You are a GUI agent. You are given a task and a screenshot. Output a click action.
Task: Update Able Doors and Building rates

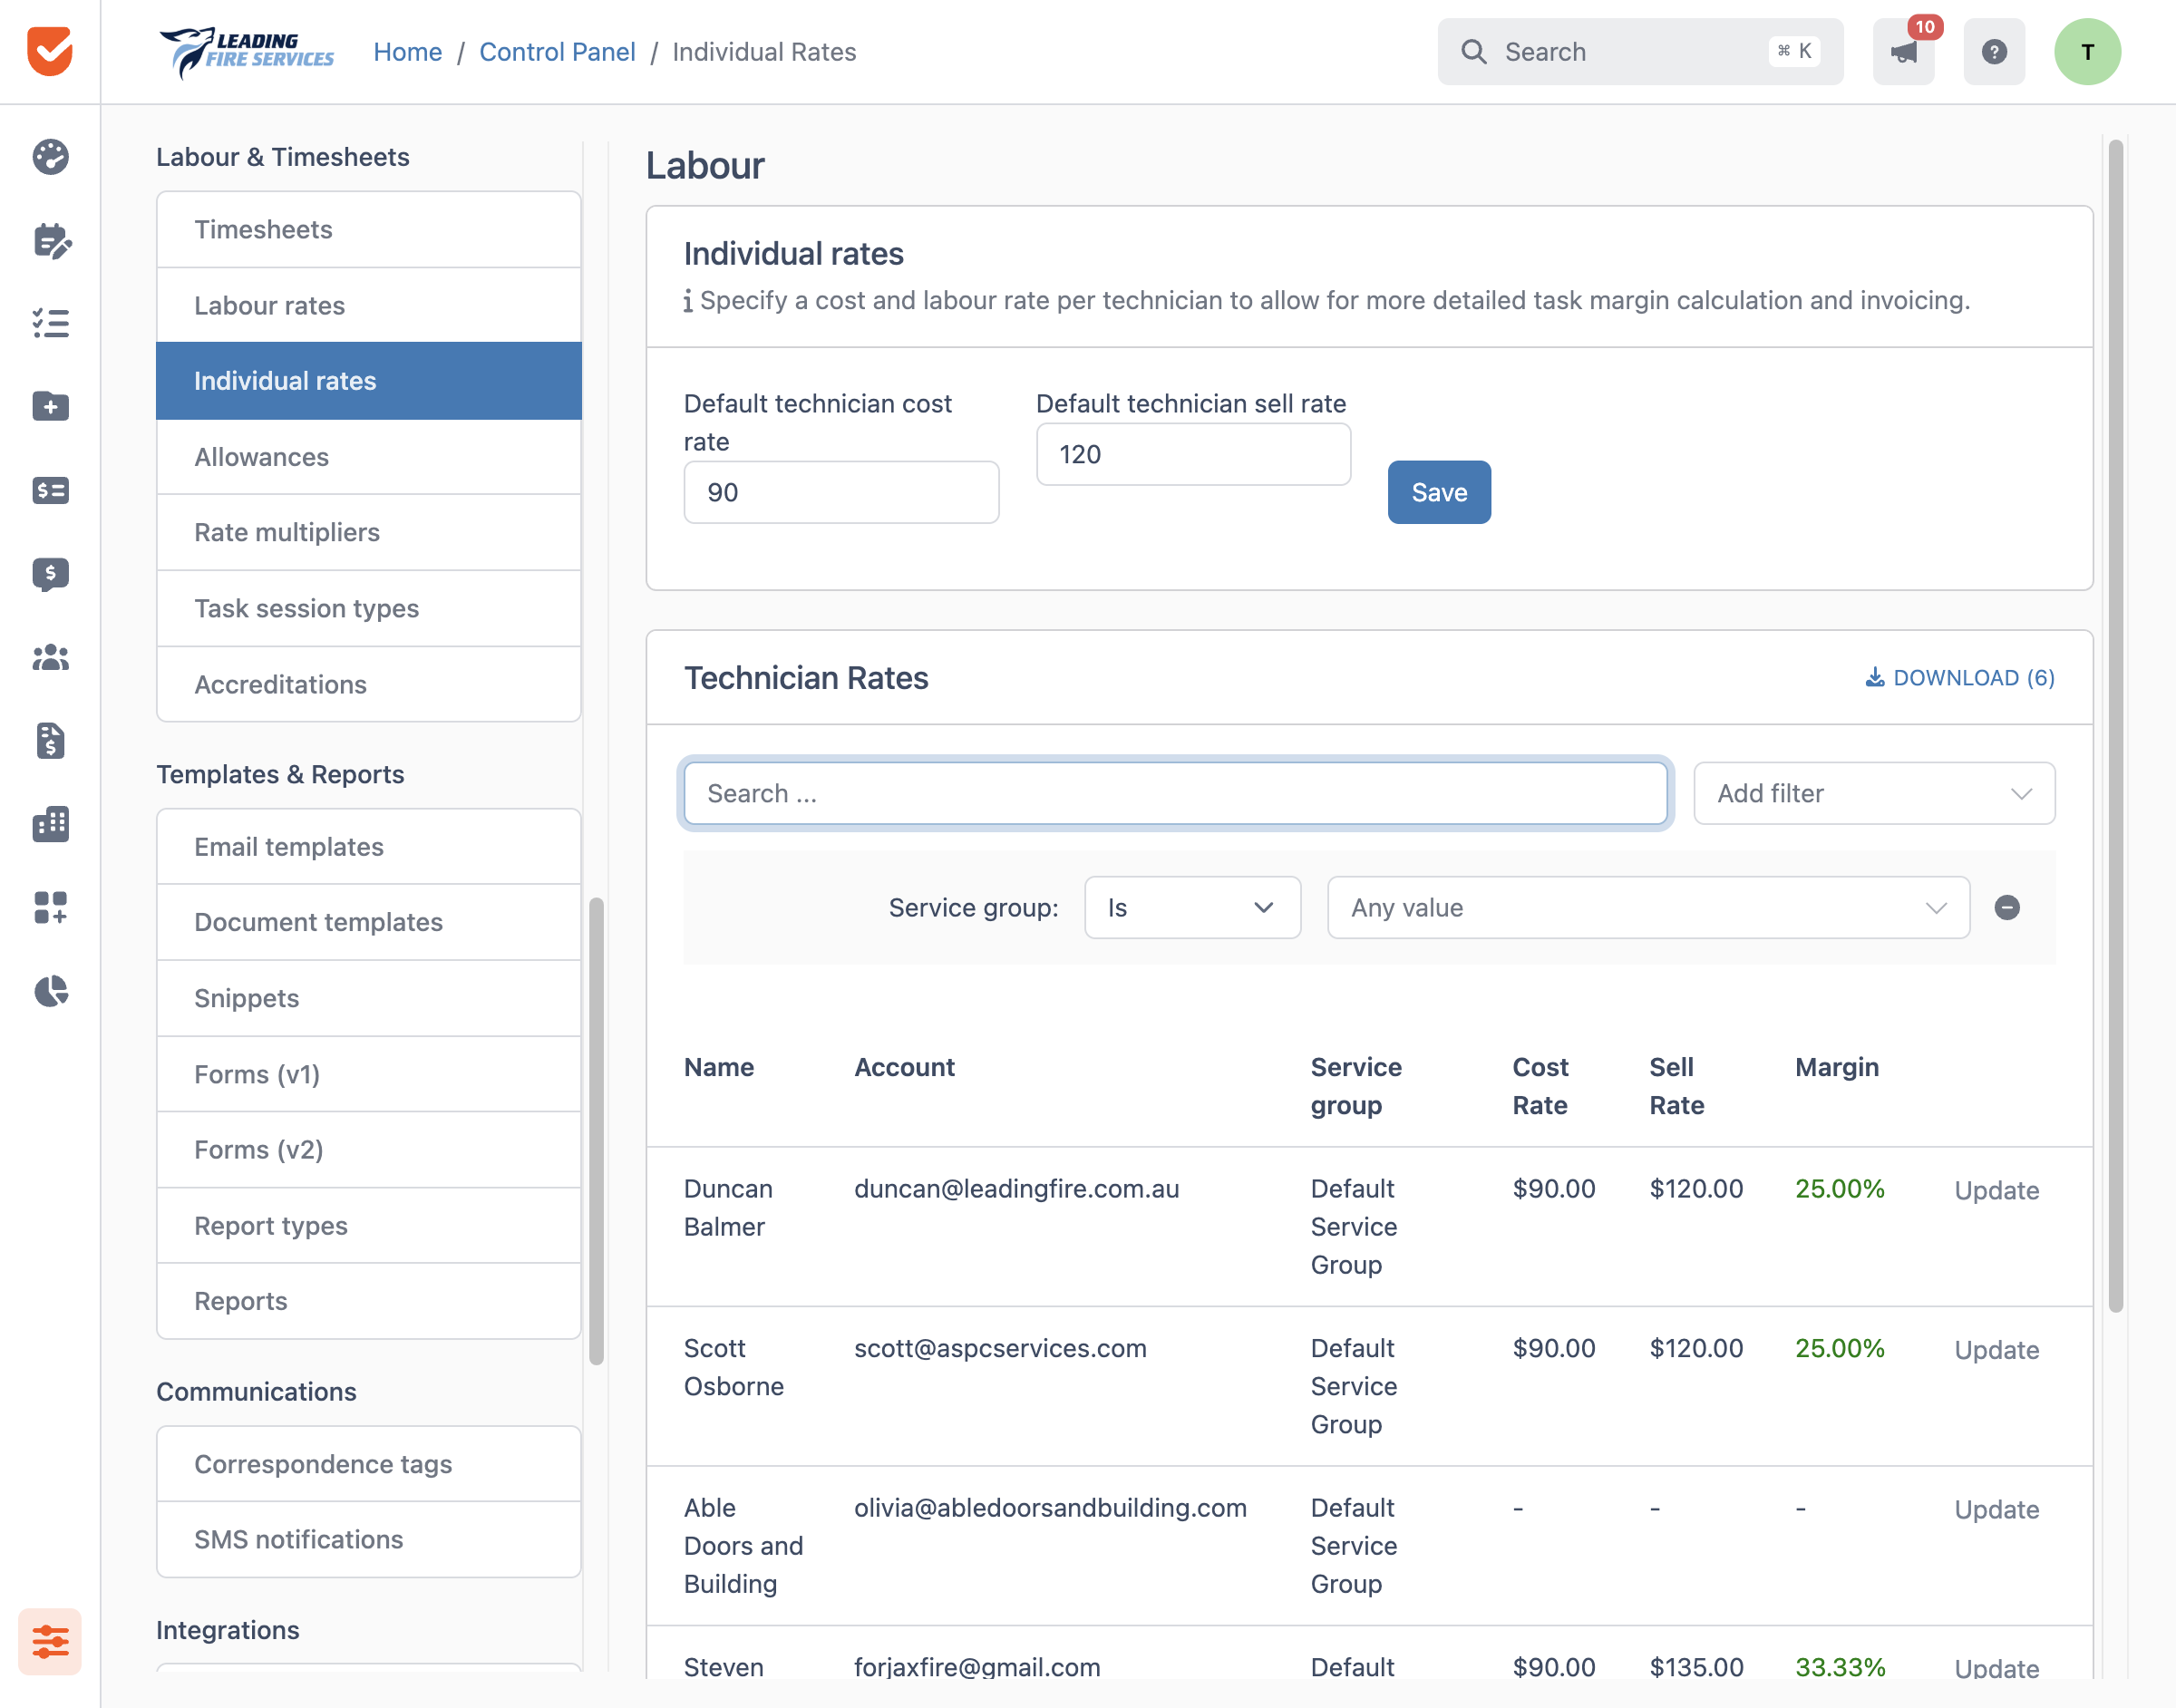(x=1996, y=1509)
